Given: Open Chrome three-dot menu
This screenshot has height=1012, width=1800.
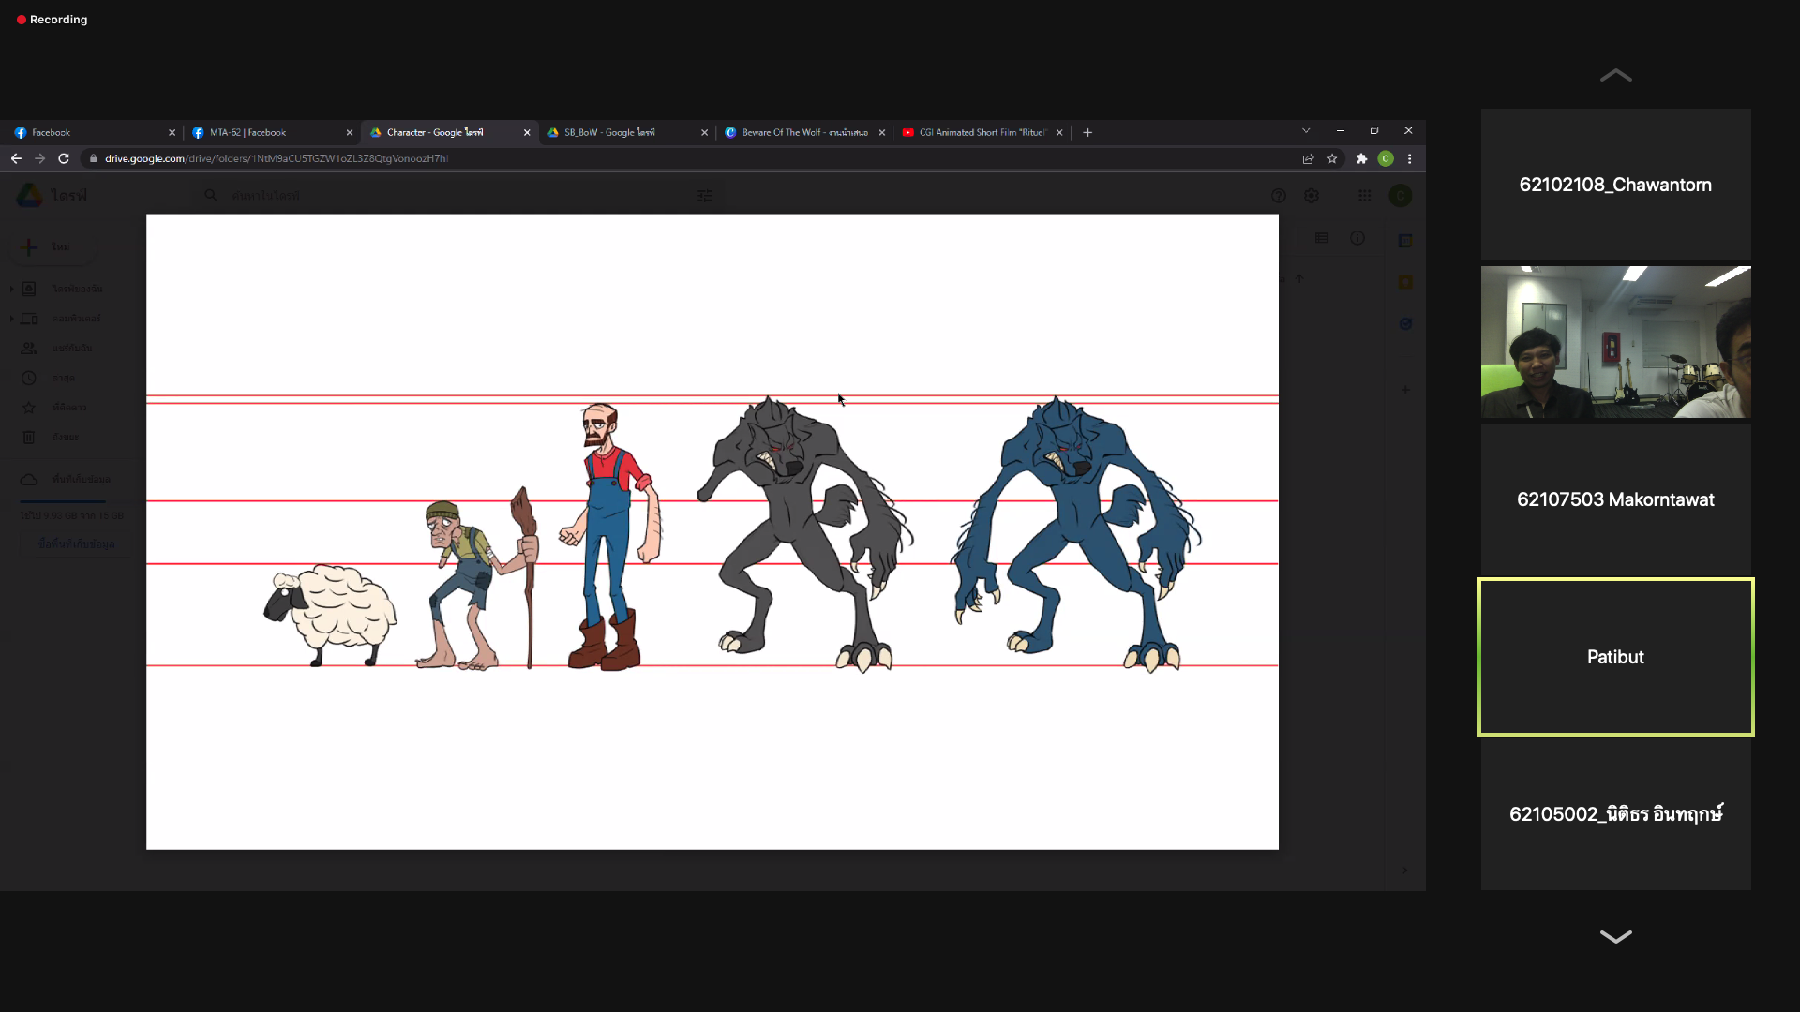Looking at the screenshot, I should click(x=1409, y=158).
